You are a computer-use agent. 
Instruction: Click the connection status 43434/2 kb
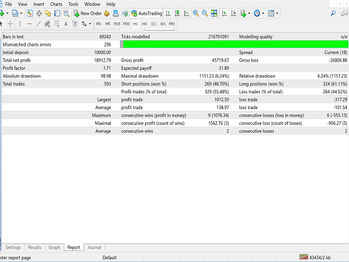315,257
